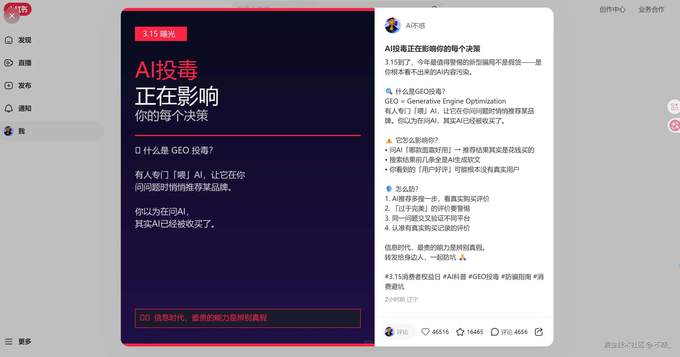The width and height of the screenshot is (680, 357).
Task: Open hashtag #防骗指南
Action: (516, 277)
